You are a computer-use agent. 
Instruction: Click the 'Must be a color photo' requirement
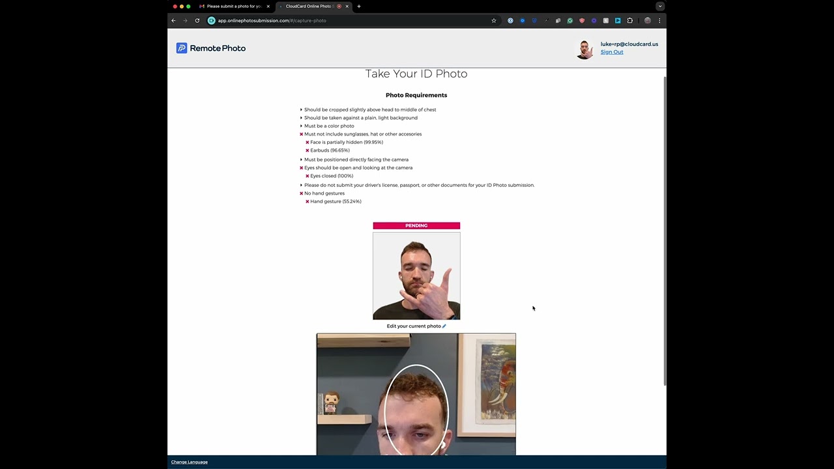tap(329, 126)
